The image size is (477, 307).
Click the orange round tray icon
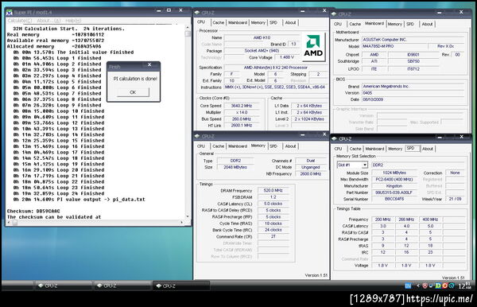(444, 286)
